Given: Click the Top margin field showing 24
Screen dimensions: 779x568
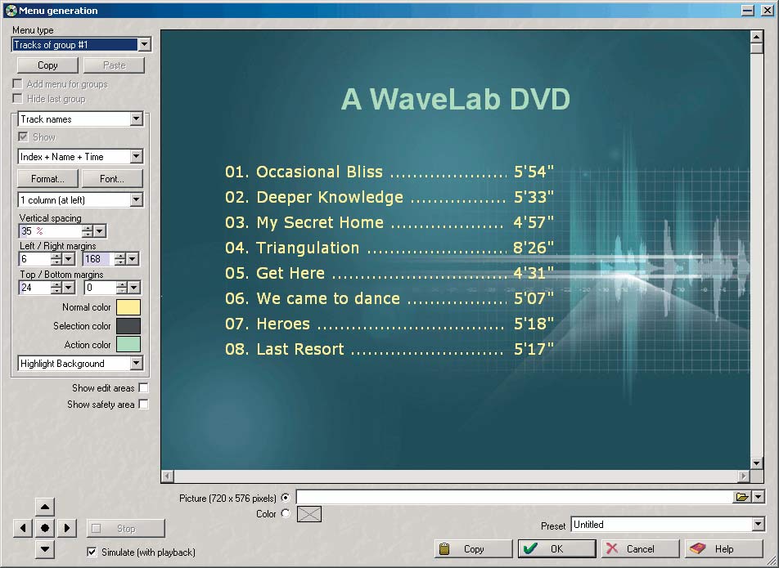Looking at the screenshot, I should tap(34, 288).
